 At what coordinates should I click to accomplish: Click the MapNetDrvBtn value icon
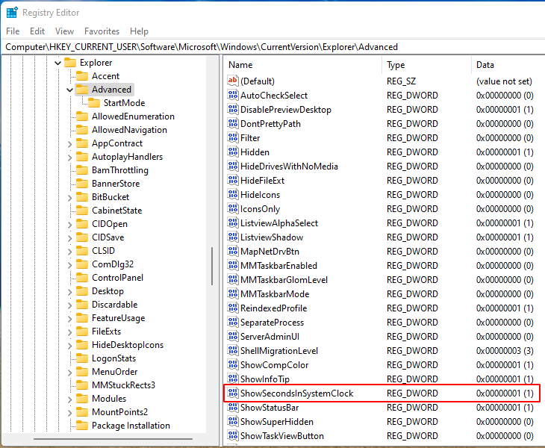[x=232, y=251]
